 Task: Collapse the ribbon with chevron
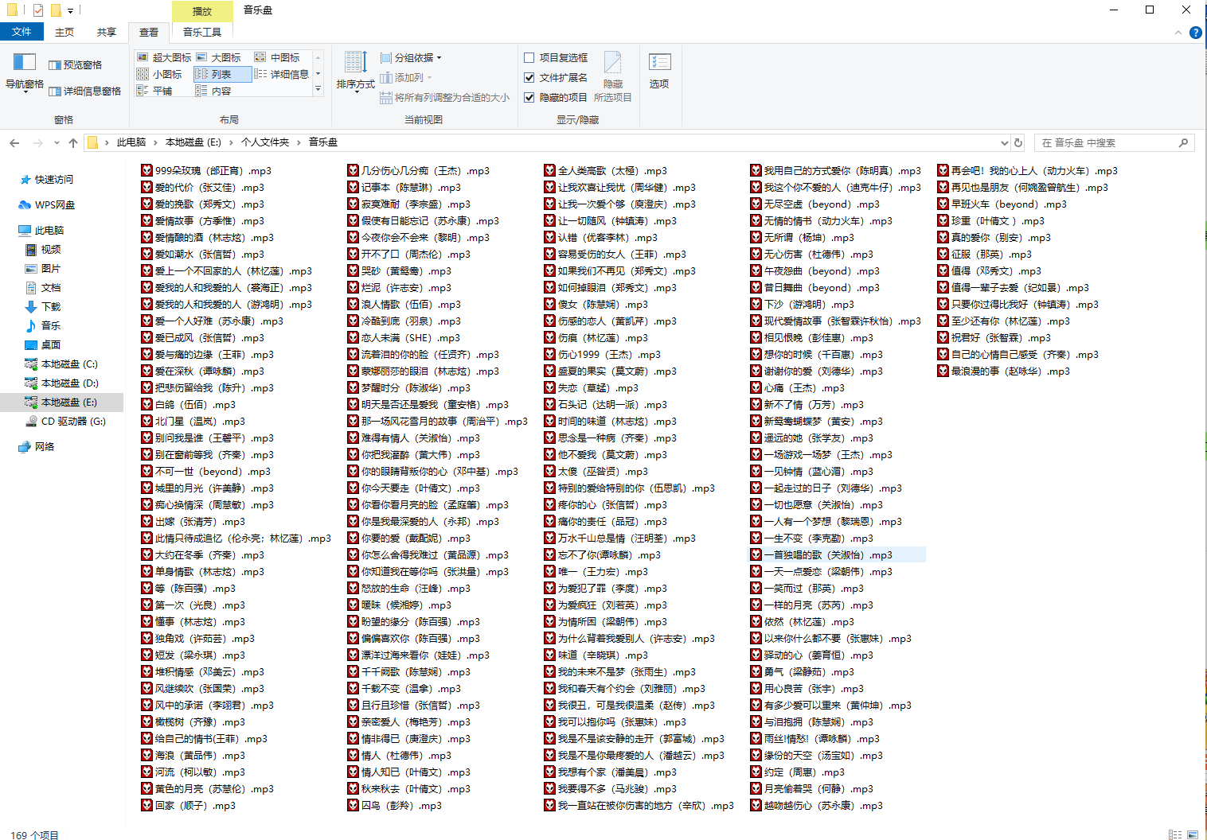(x=1178, y=33)
